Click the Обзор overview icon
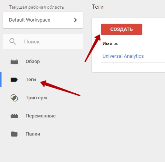The image size is (165, 162). [14, 62]
